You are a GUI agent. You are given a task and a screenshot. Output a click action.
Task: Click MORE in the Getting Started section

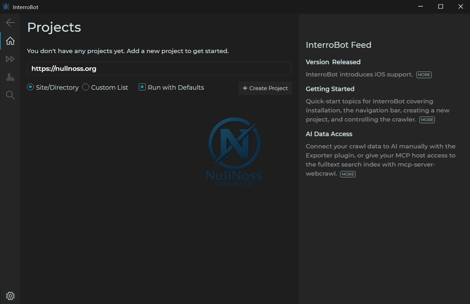click(427, 120)
